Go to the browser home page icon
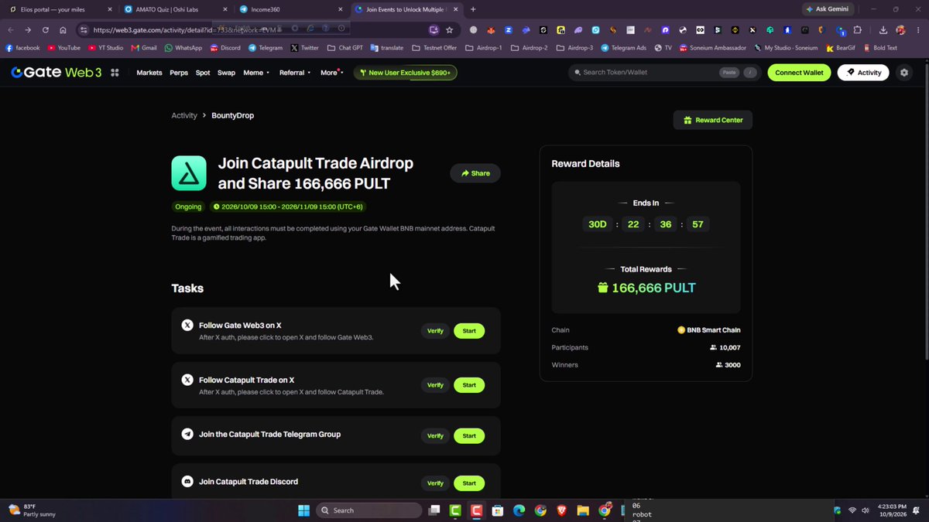 [63, 30]
